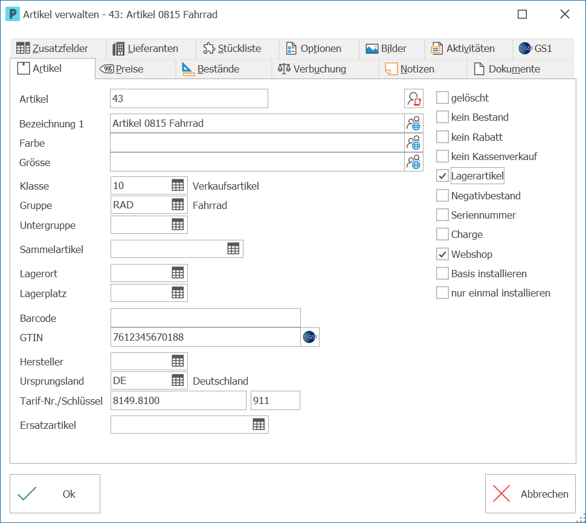Click the customer-document icon beside Artikel field

click(x=414, y=98)
